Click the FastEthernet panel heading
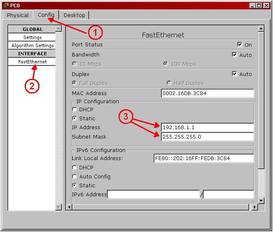This screenshot has width=273, height=232. click(163, 35)
